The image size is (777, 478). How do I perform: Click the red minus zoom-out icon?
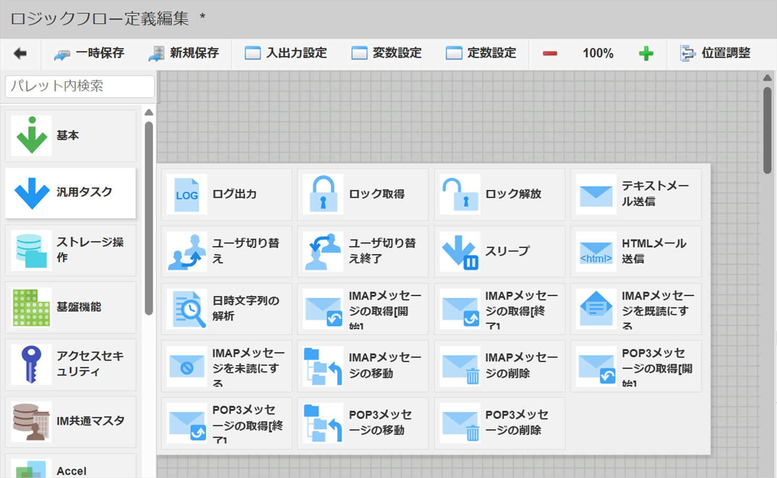coord(550,53)
